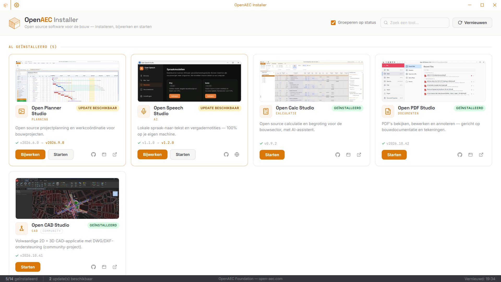The height and width of the screenshot is (282, 501).
Task: Click version v2026.10.41 on Open CAD Studio
Action: pos(31,256)
